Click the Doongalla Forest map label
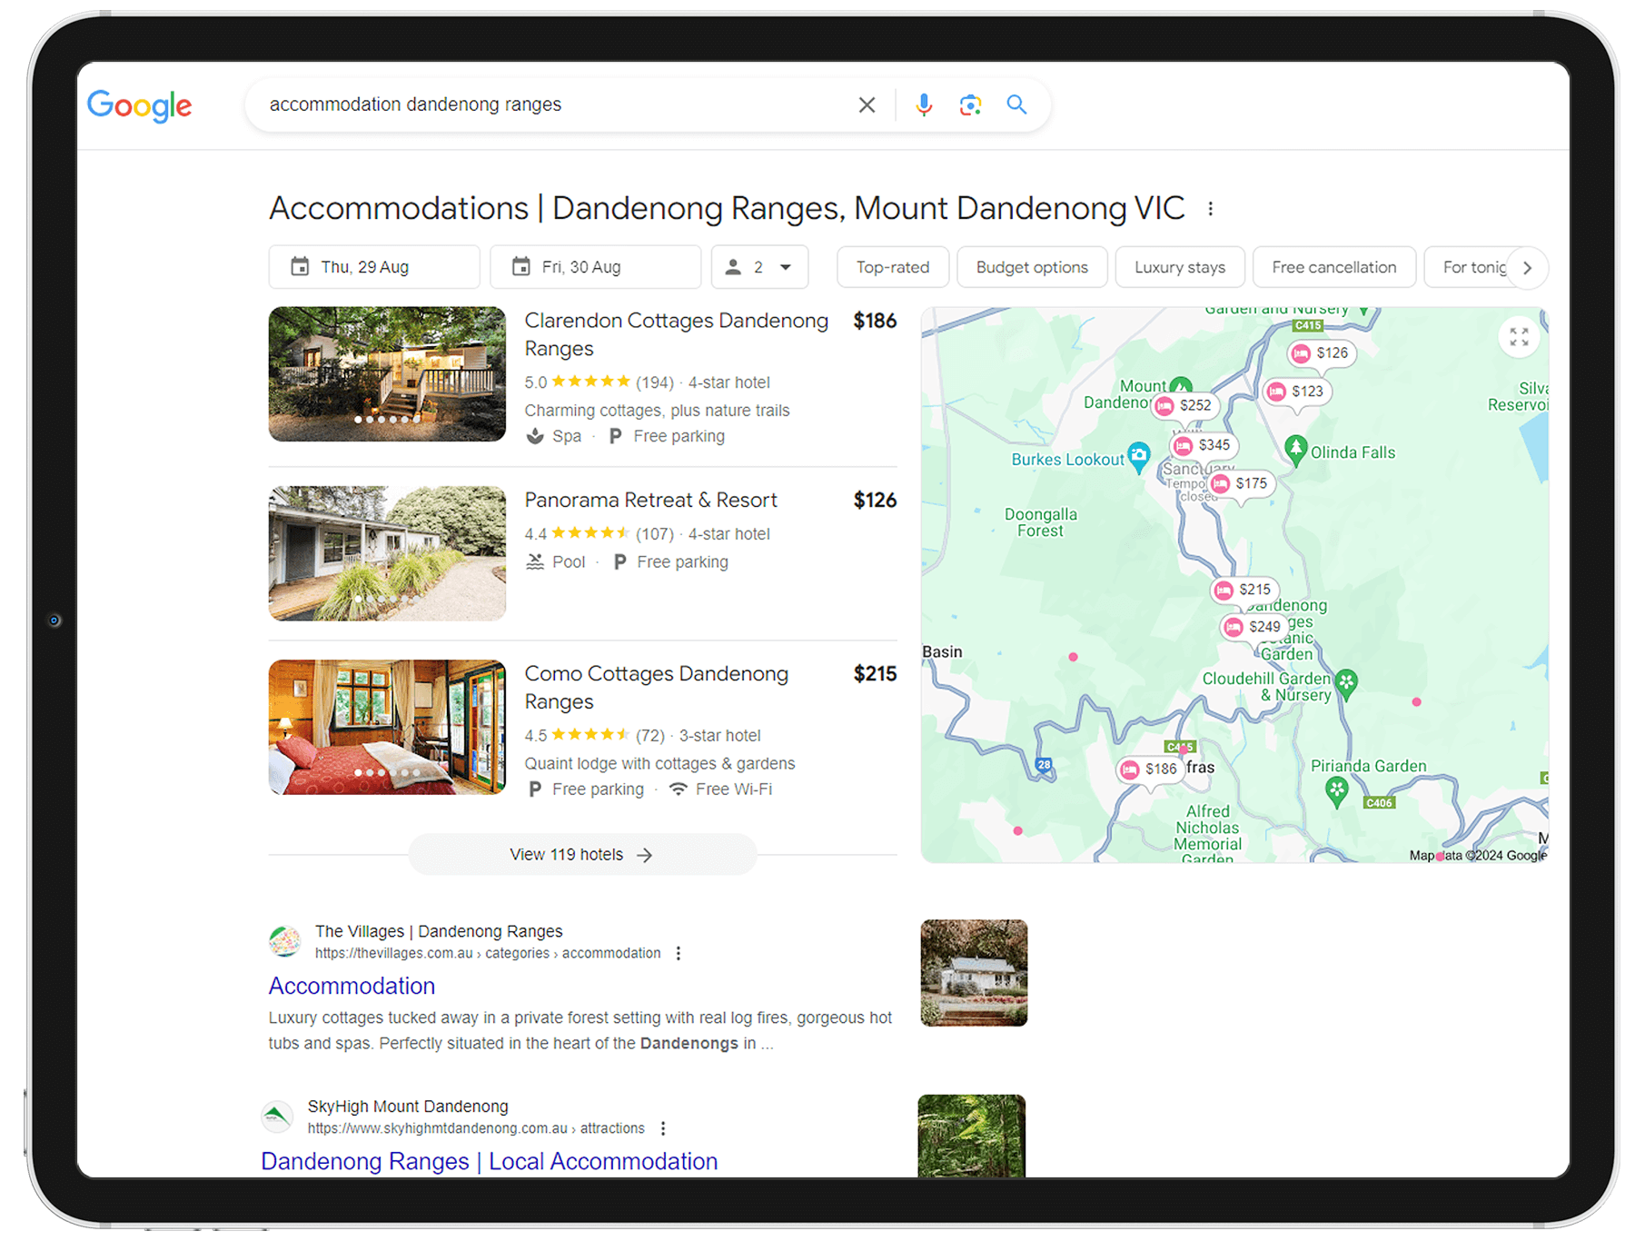 [x=1040, y=522]
